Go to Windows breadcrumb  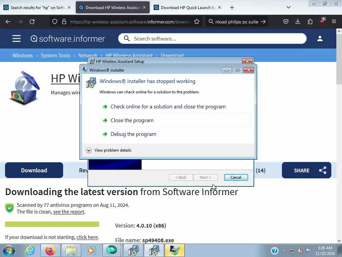pos(22,56)
